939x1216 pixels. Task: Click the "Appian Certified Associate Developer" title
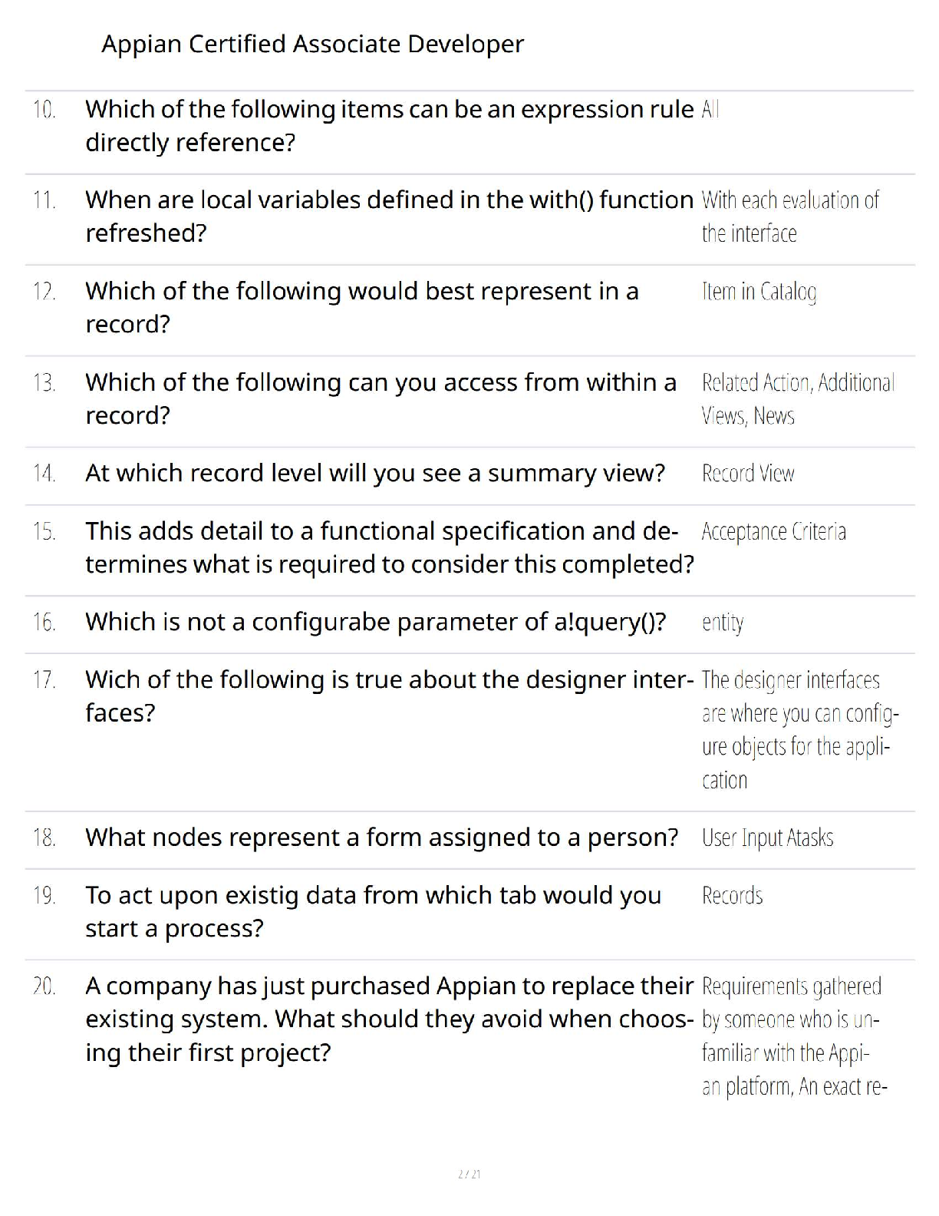click(312, 44)
